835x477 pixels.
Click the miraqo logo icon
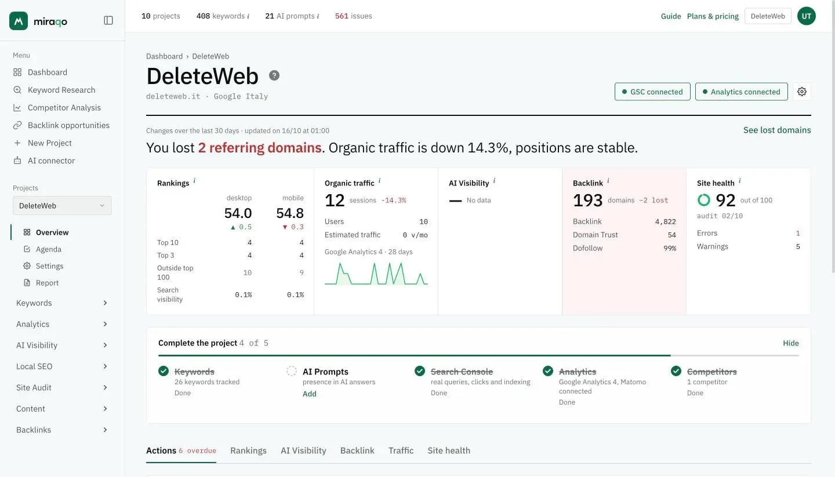[19, 21]
